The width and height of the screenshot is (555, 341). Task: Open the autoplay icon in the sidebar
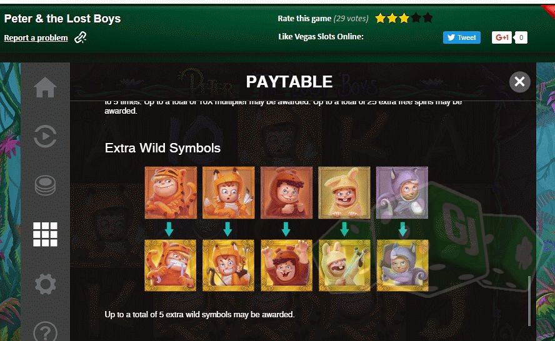(x=45, y=136)
